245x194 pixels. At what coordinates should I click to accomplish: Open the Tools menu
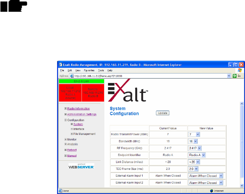(101, 71)
